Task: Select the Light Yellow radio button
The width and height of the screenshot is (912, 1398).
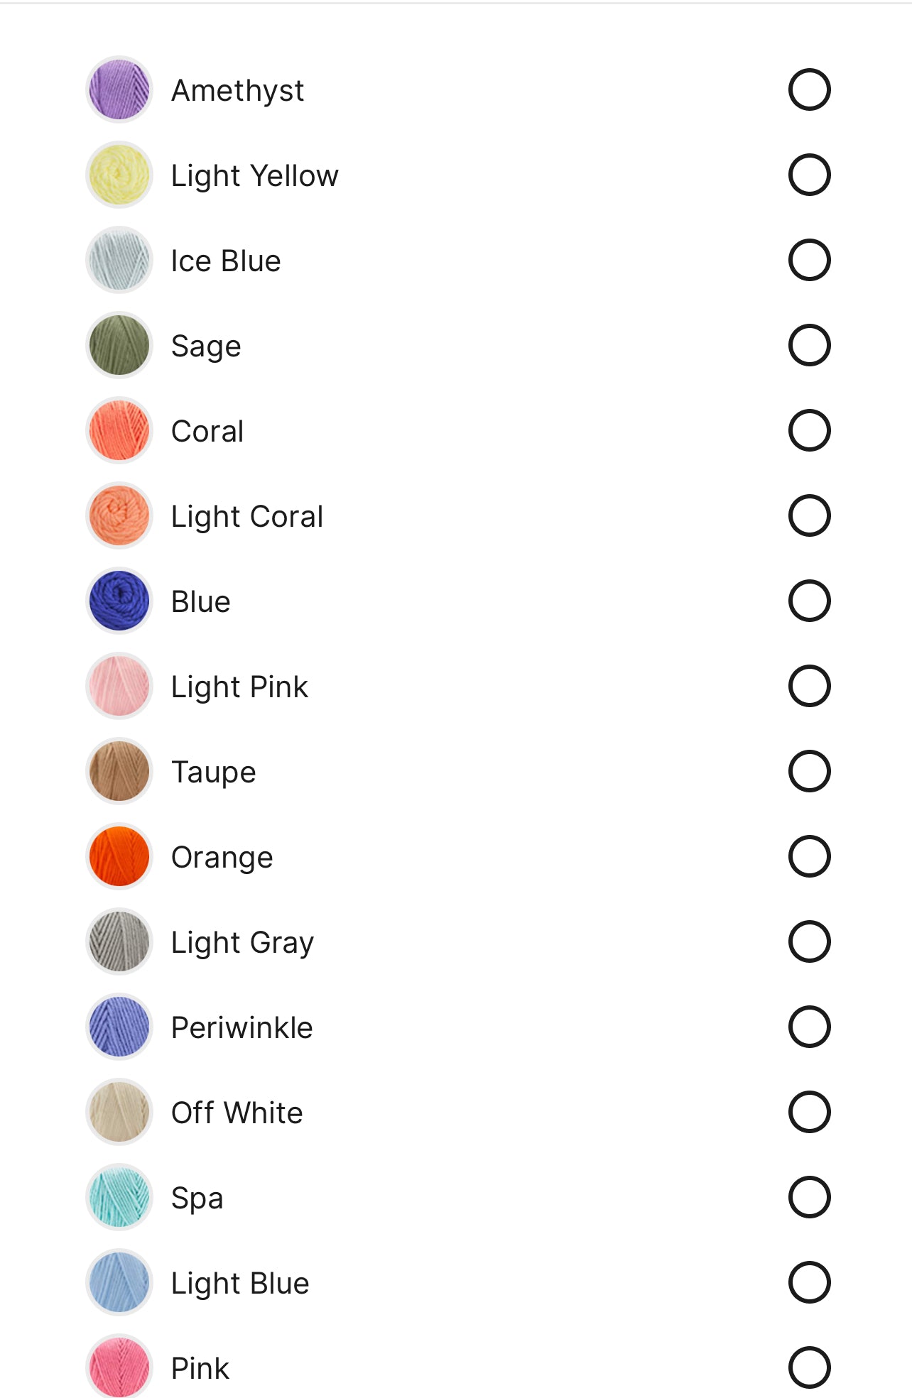Action: tap(809, 175)
